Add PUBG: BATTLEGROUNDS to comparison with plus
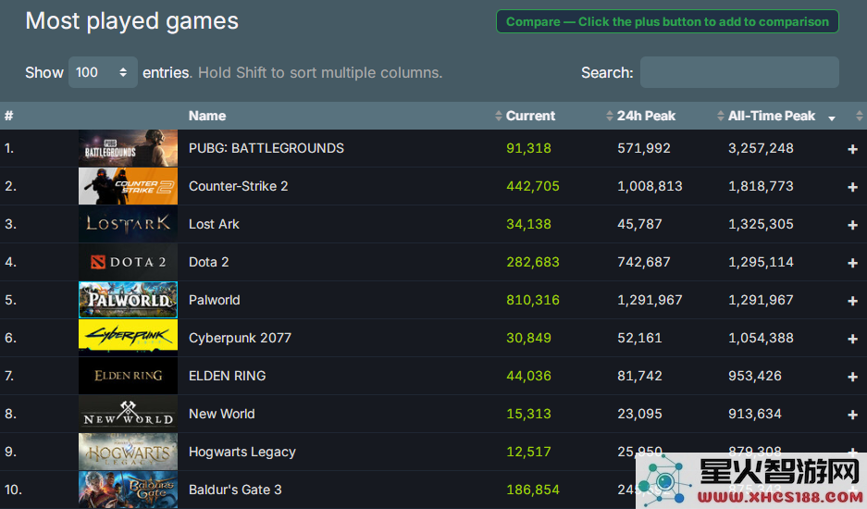The width and height of the screenshot is (867, 509). 852,149
